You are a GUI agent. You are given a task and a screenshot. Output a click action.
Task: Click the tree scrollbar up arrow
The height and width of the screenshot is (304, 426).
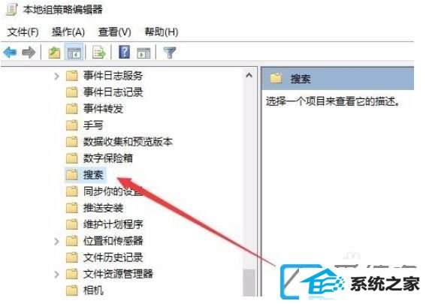tap(249, 76)
